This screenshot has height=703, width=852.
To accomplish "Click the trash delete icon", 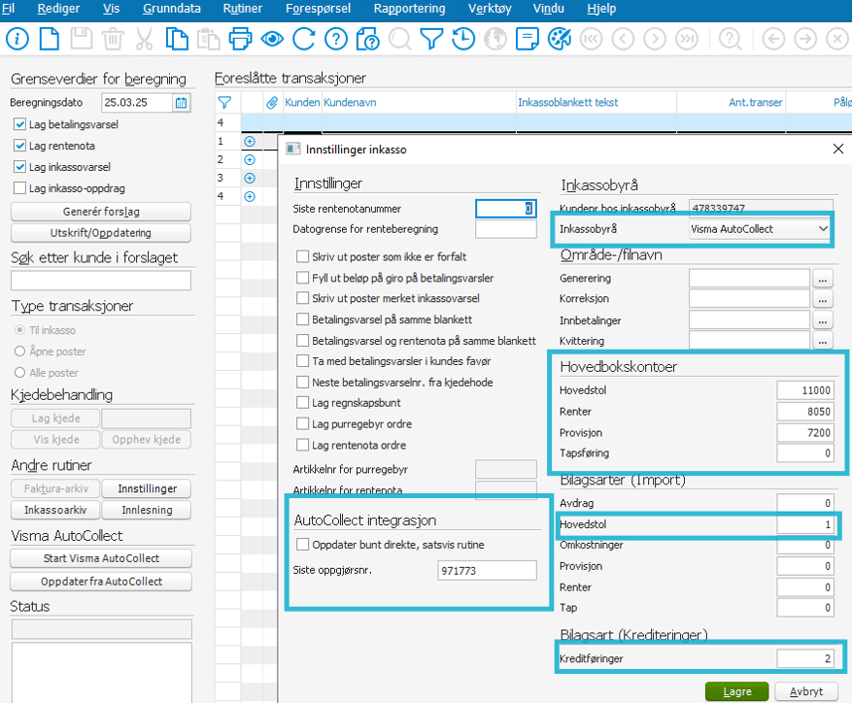I will tap(113, 39).
